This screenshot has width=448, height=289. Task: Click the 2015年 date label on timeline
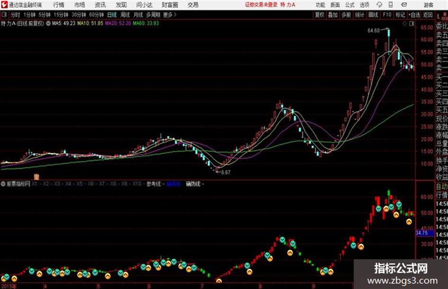9,286
